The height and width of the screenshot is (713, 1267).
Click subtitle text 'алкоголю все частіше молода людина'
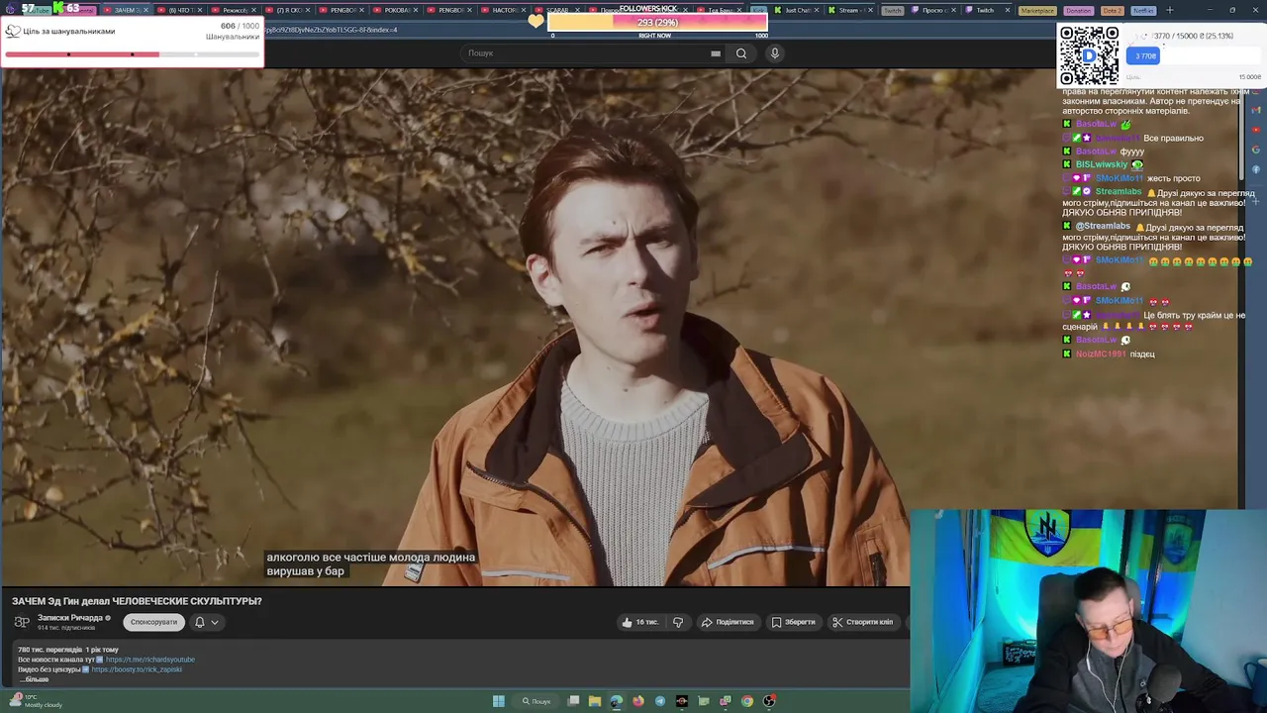(371, 558)
